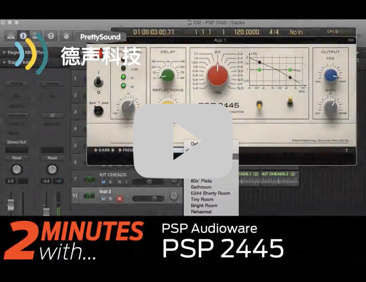Click the tempo value 120.0000
The height and width of the screenshot is (282, 366).
click(x=247, y=32)
